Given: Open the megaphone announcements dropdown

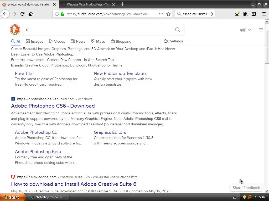Looking at the screenshot, I should [x=245, y=30].
